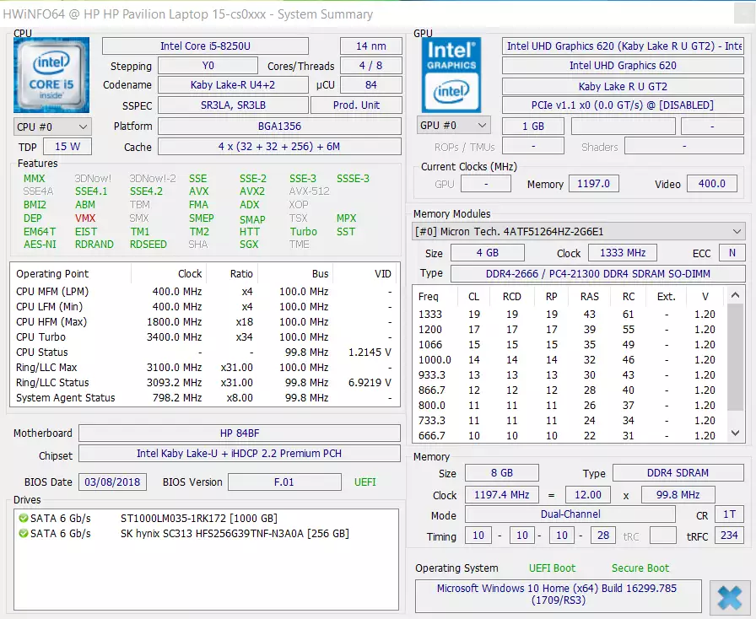The width and height of the screenshot is (756, 619).
Task: Click the VMX feature flag in red
Action: pyautogui.click(x=85, y=218)
